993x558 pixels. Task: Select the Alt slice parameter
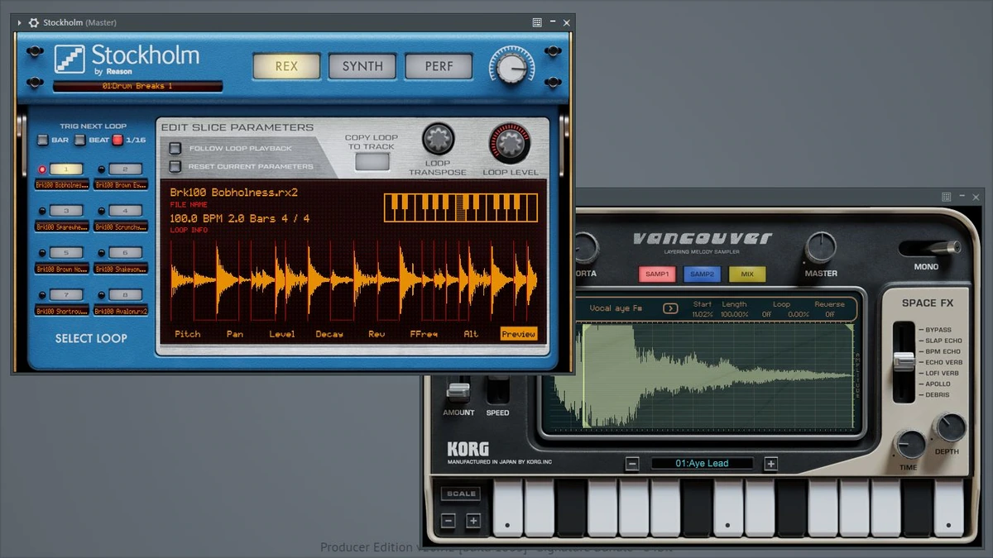[471, 334]
